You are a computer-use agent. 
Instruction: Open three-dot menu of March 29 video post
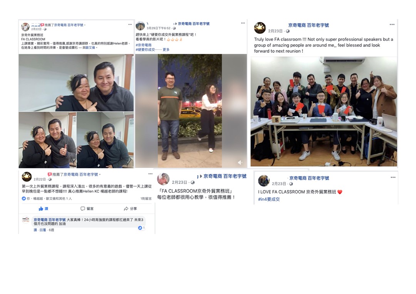[243, 23]
